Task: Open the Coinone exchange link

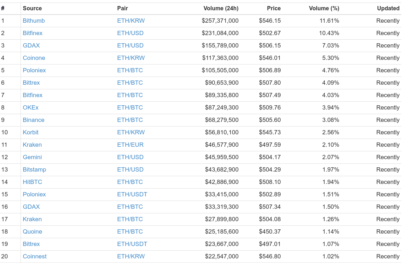Action: [34, 58]
